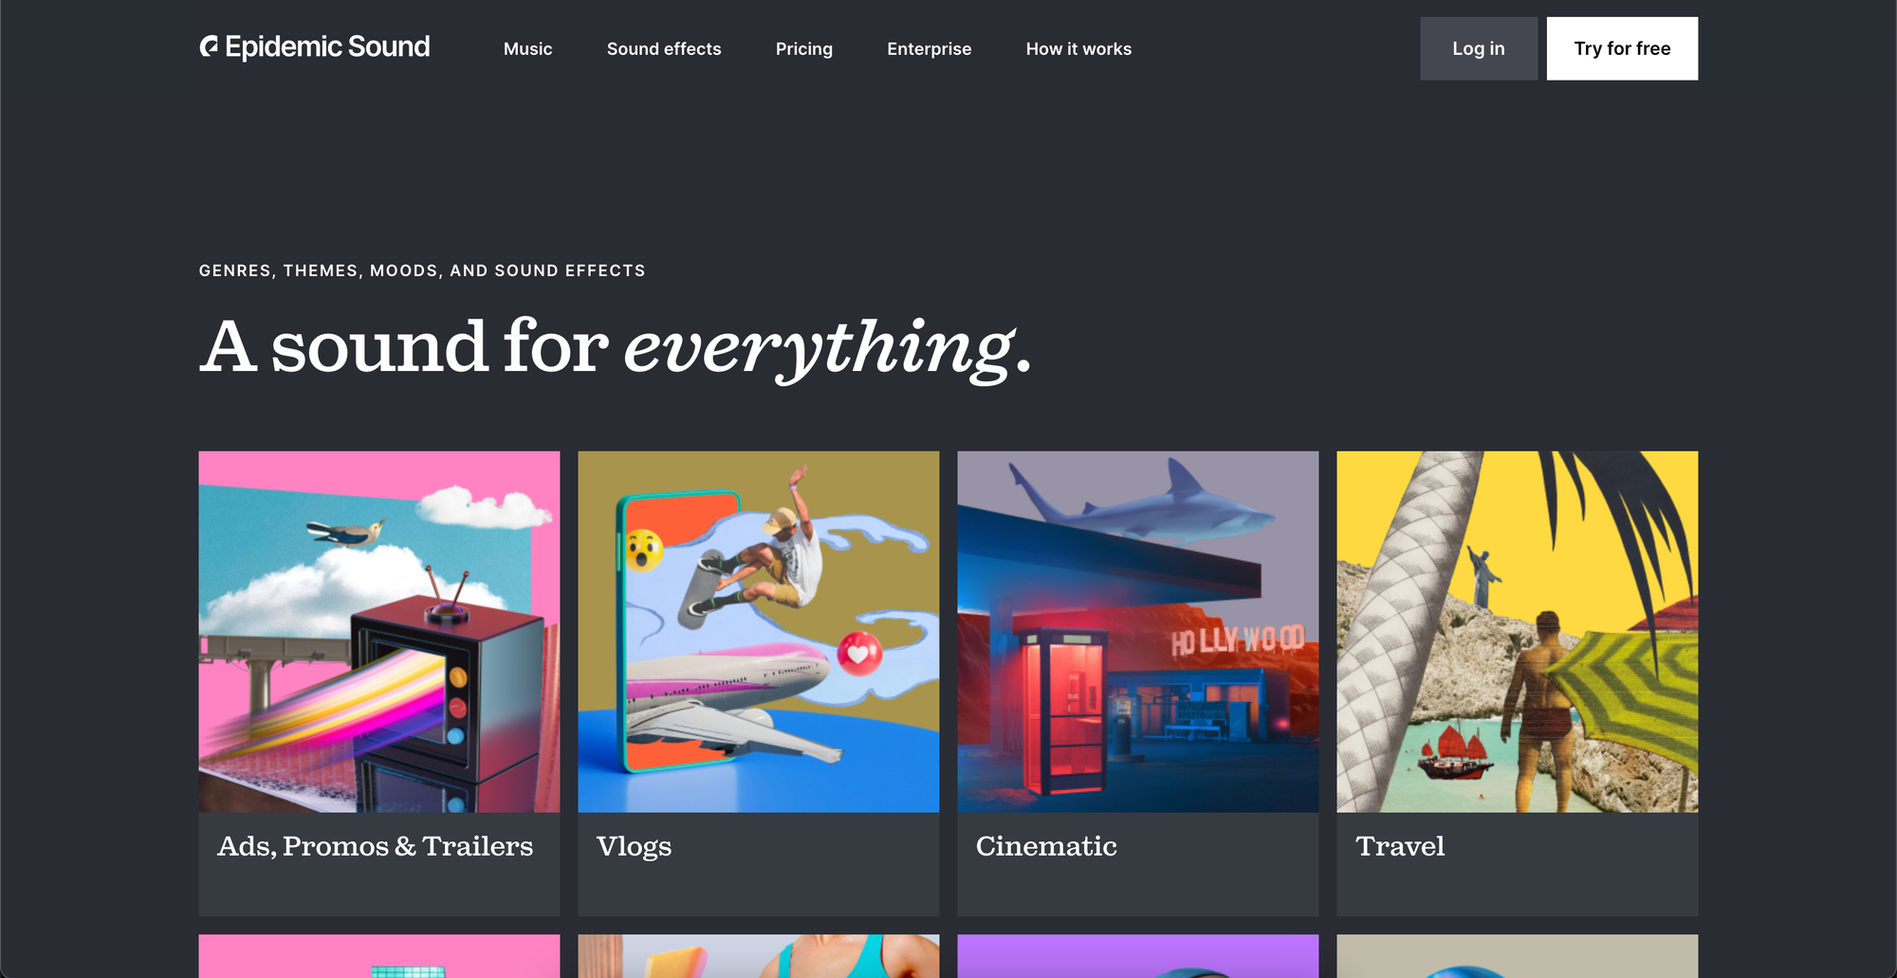
Task: Open the Music menu
Action: (527, 48)
